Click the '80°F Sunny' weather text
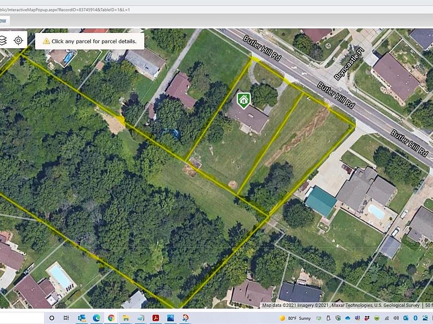Screen dimensions: 433x324 tap(299, 318)
